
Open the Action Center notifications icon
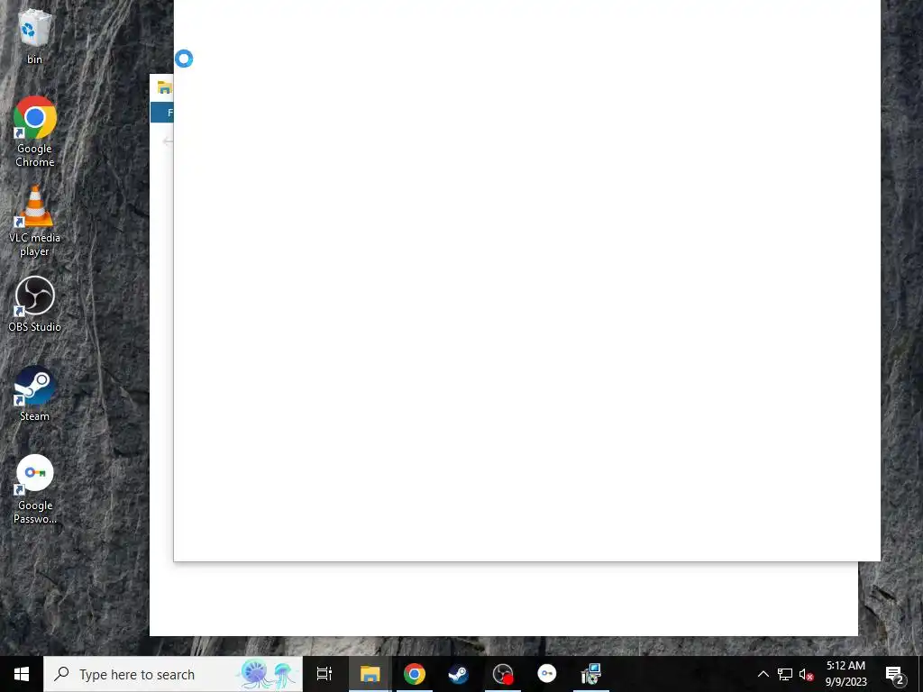point(895,674)
